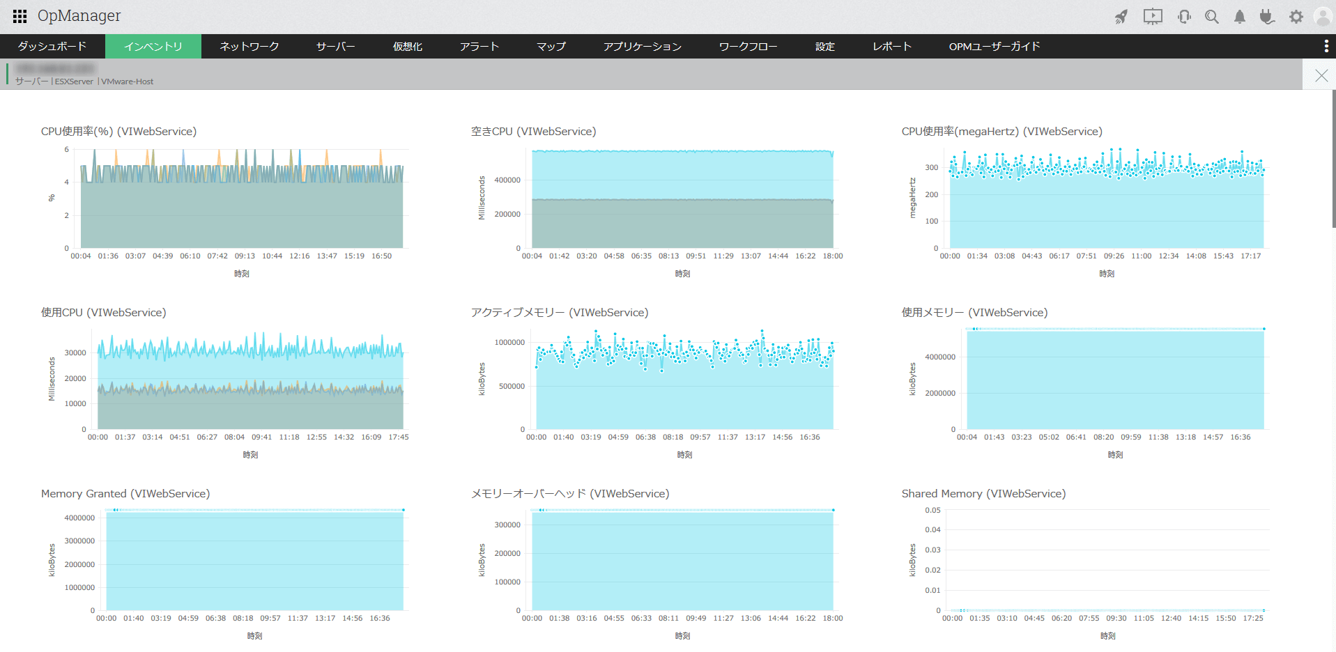Open the settings gear icon
The image size is (1336, 652).
coord(1296,17)
